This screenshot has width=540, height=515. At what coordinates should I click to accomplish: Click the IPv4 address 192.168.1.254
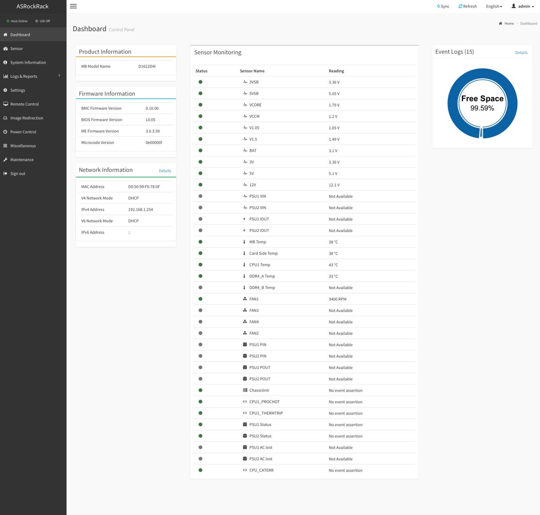tap(141, 210)
